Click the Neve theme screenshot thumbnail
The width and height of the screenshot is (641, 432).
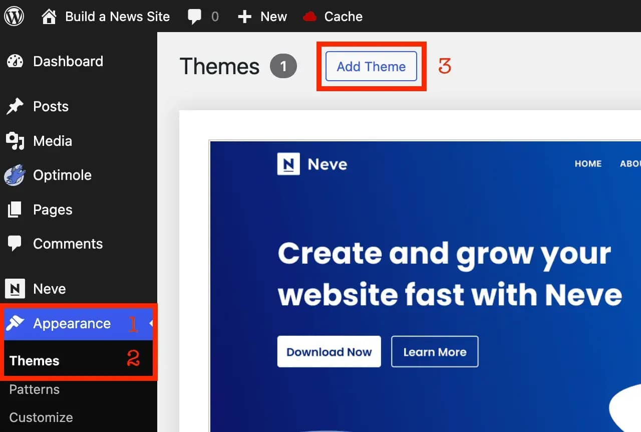pyautogui.click(x=425, y=286)
